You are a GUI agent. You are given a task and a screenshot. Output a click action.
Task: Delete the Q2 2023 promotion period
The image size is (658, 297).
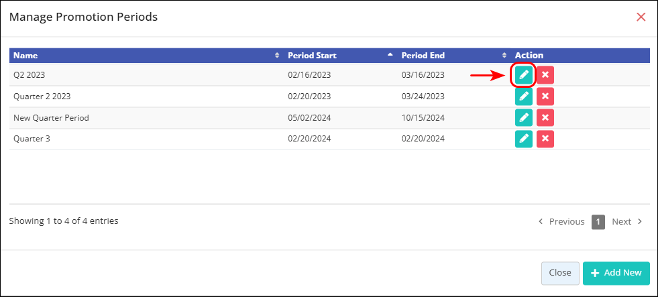(545, 75)
